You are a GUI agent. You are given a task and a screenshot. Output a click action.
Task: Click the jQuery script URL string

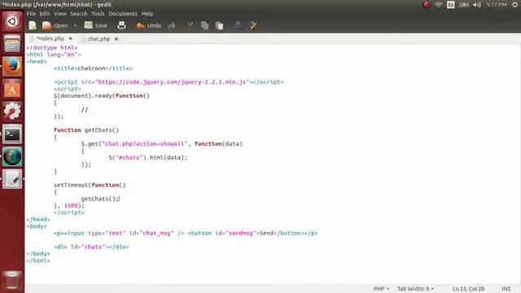[172, 81]
